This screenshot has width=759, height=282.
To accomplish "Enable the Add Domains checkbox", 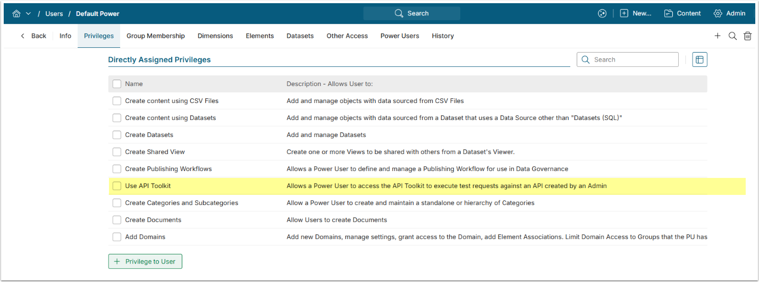I will (x=117, y=237).
